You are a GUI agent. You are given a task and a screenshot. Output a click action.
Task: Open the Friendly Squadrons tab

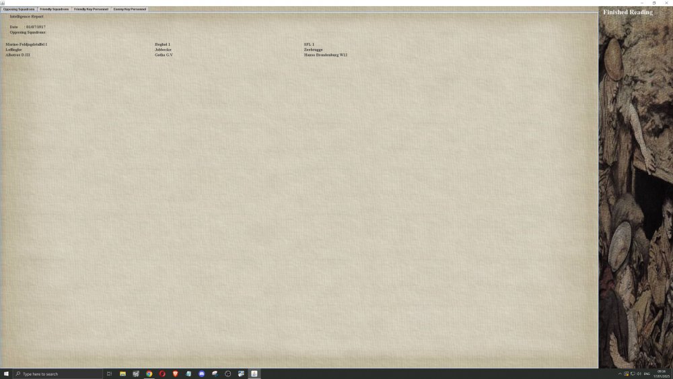[54, 9]
